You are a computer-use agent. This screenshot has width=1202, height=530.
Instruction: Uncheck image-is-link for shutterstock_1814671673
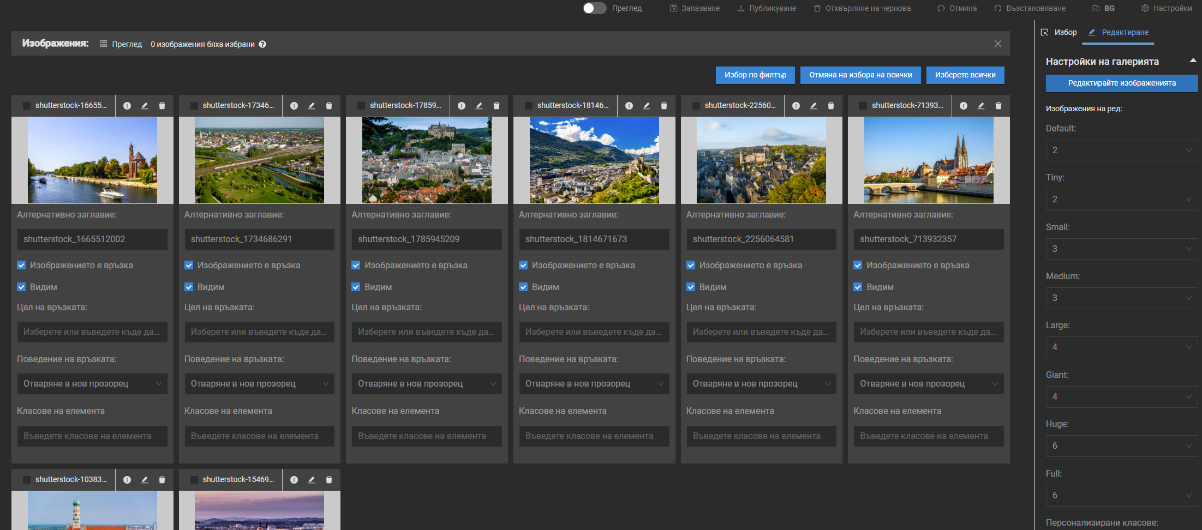pos(523,265)
